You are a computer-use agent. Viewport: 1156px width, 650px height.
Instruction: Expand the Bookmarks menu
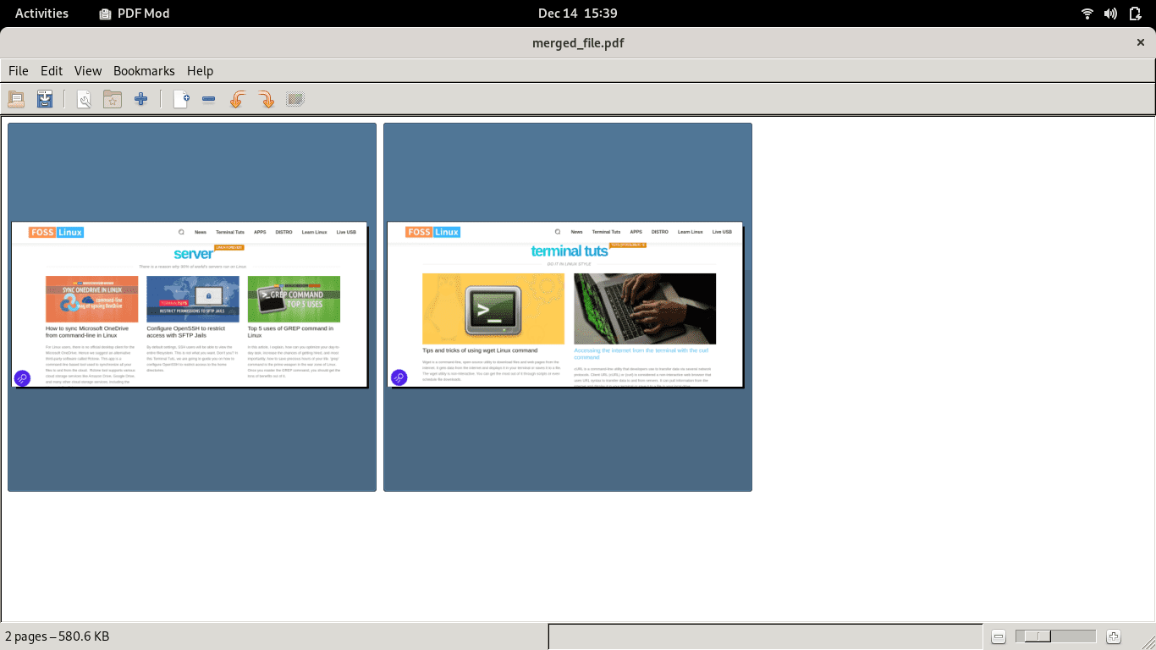tap(144, 71)
